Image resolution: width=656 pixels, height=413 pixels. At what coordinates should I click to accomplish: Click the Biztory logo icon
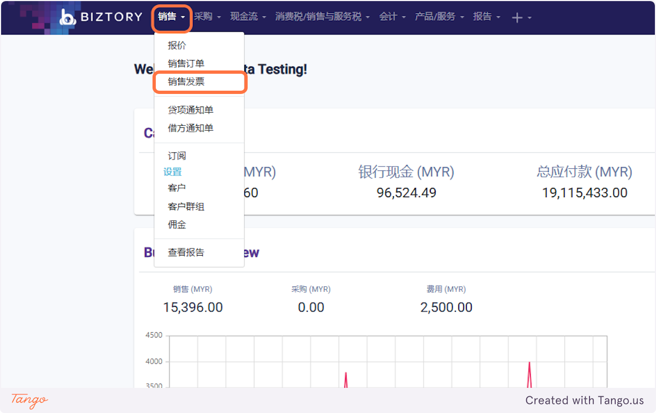coord(68,17)
